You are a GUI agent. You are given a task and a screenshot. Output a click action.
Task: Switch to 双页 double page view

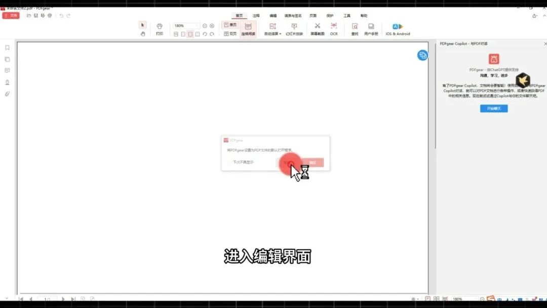pos(230,34)
